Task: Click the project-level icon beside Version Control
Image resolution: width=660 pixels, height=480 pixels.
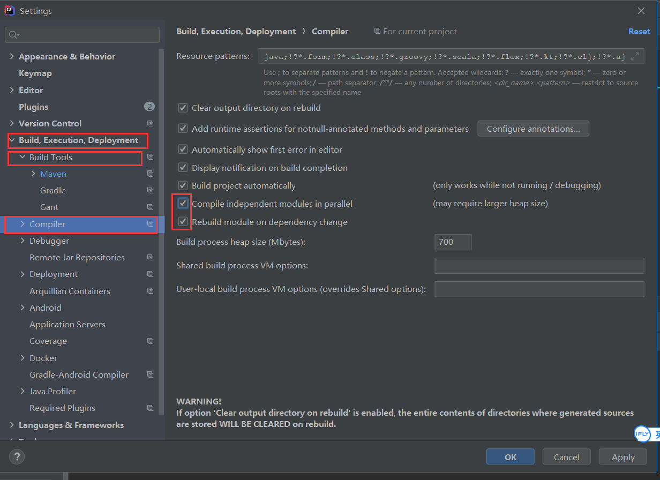Action: (x=150, y=124)
